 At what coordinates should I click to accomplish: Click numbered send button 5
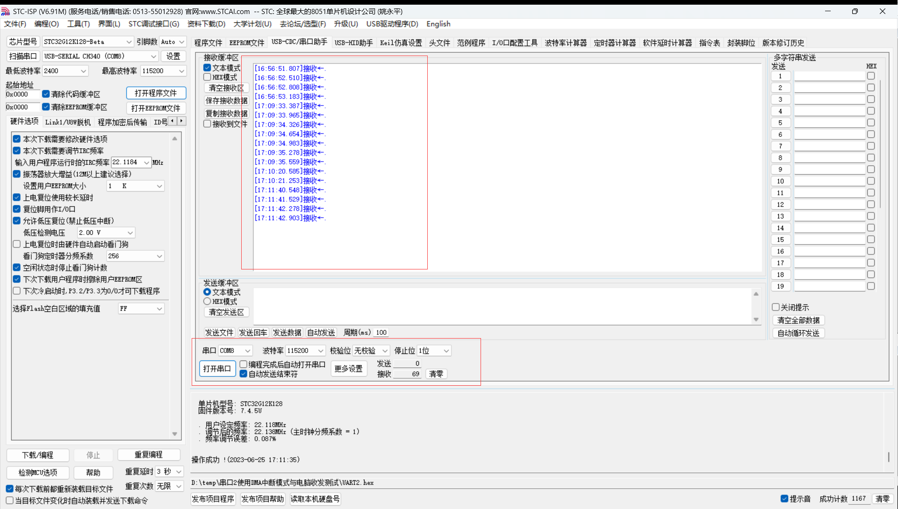click(x=780, y=123)
